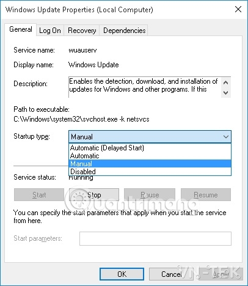The height and width of the screenshot is (286, 248).
Task: Close the Windows Update Properties dialog
Action: (238, 9)
